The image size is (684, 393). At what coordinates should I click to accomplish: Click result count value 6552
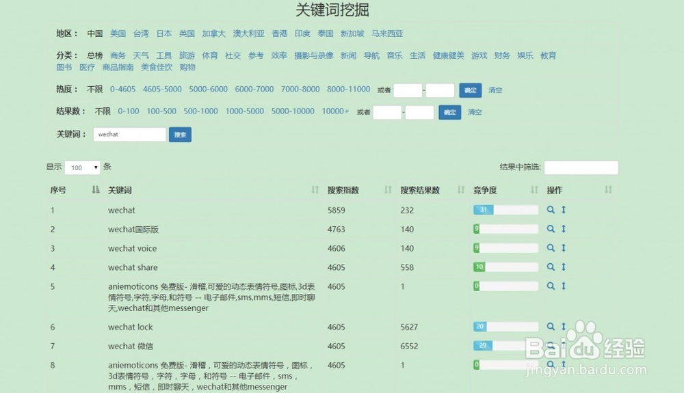(409, 346)
